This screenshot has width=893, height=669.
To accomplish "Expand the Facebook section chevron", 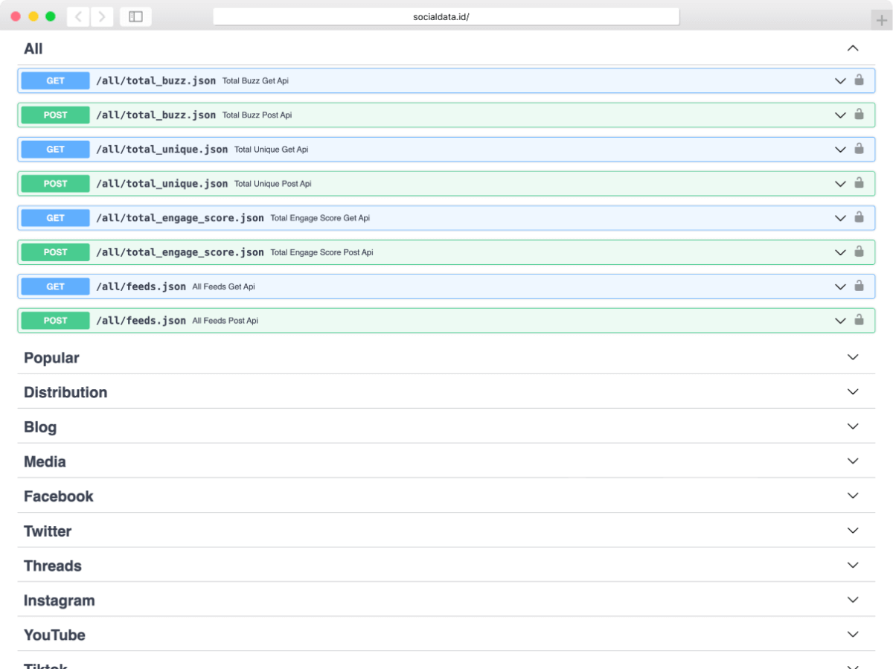I will click(853, 496).
